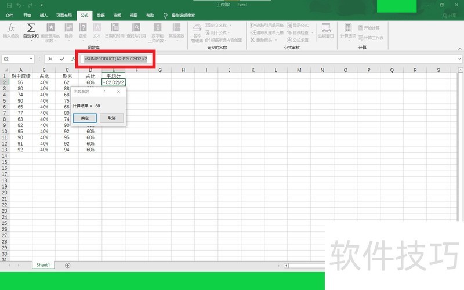
Task: Switch to the Page Layout (页面布局) tab
Action: (64, 16)
